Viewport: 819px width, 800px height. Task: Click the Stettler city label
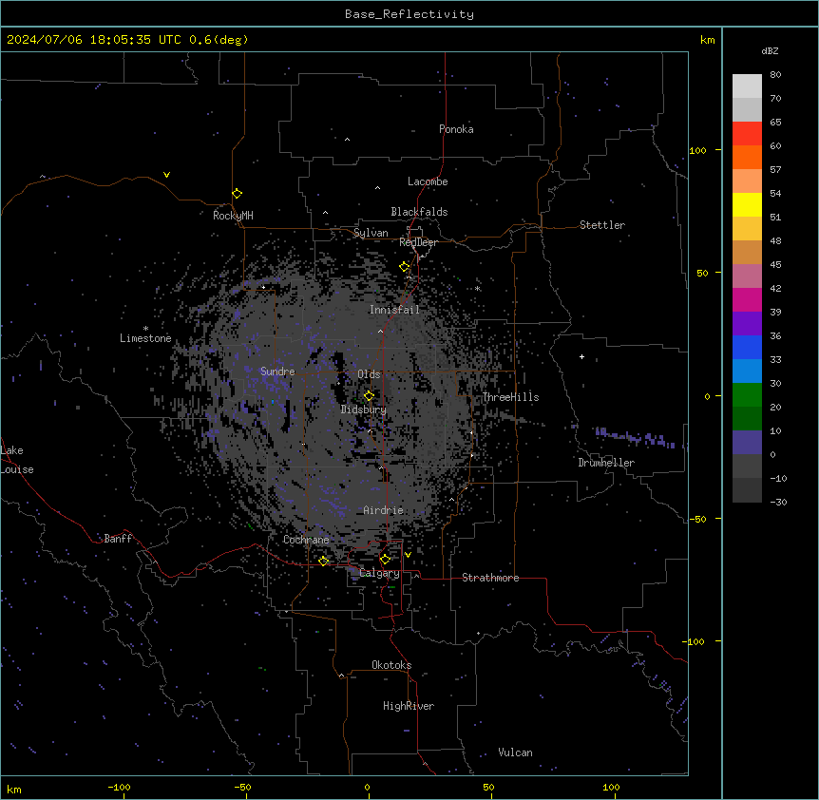coord(602,225)
